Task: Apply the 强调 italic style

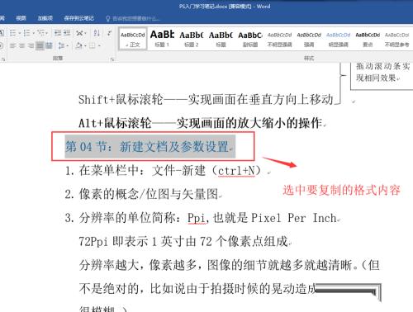Action: coord(309,39)
